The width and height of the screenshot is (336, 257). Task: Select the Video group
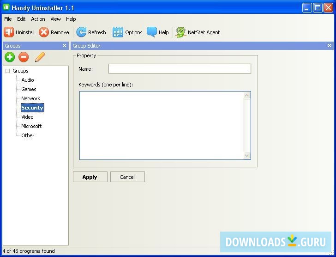pos(27,117)
